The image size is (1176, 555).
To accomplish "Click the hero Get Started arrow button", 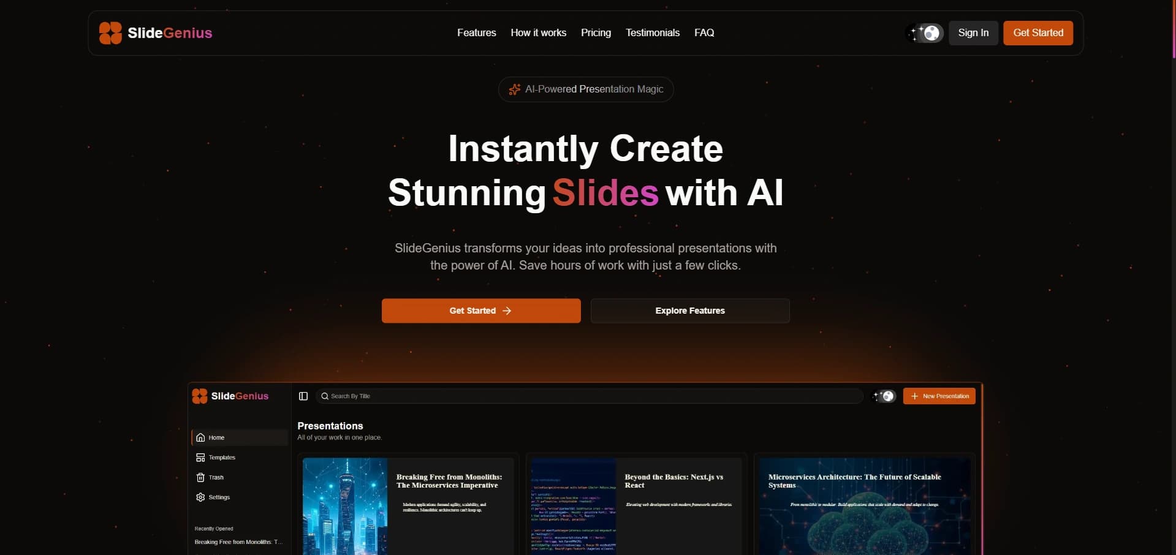I will click(x=481, y=311).
